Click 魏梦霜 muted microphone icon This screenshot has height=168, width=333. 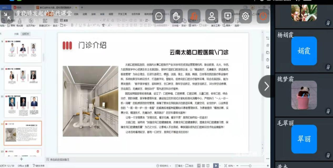328,111
